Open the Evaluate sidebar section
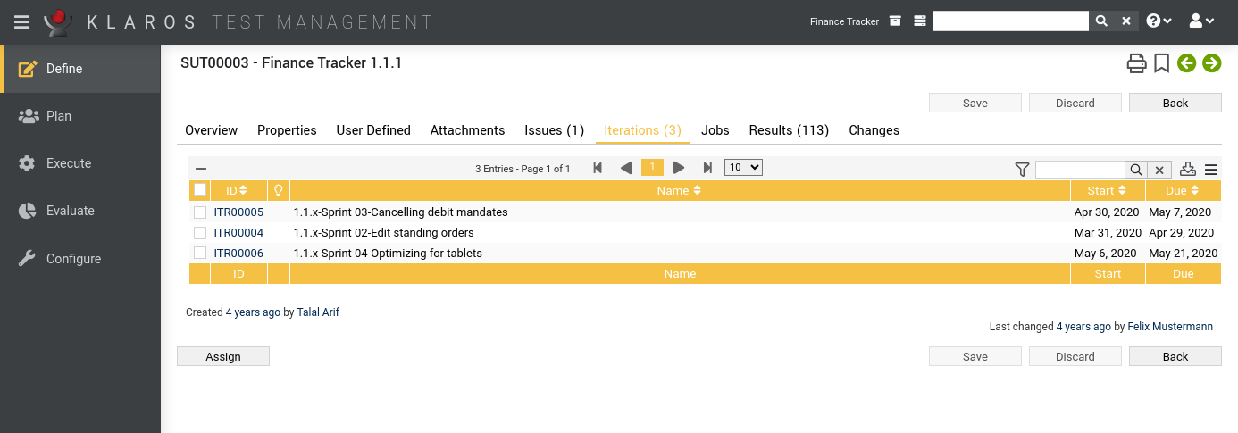 click(80, 211)
